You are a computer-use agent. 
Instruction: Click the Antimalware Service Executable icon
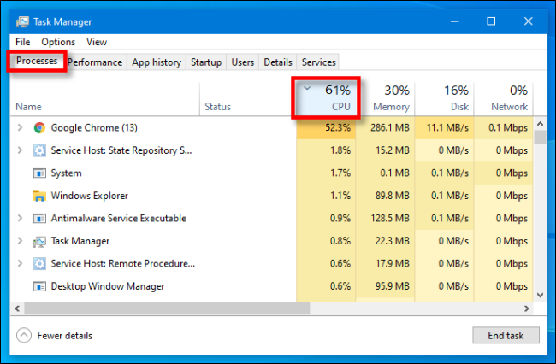[x=39, y=218]
